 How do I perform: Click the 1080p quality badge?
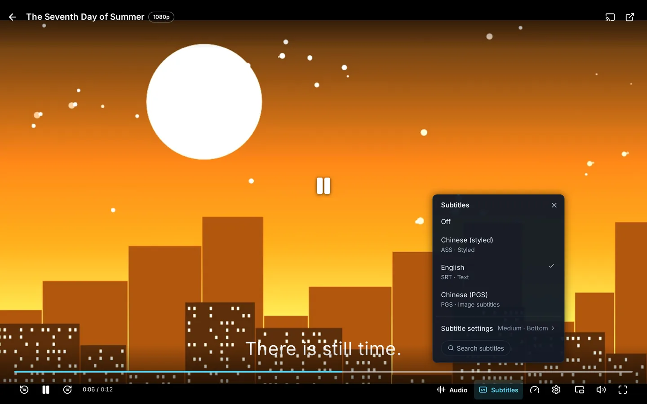[161, 17]
